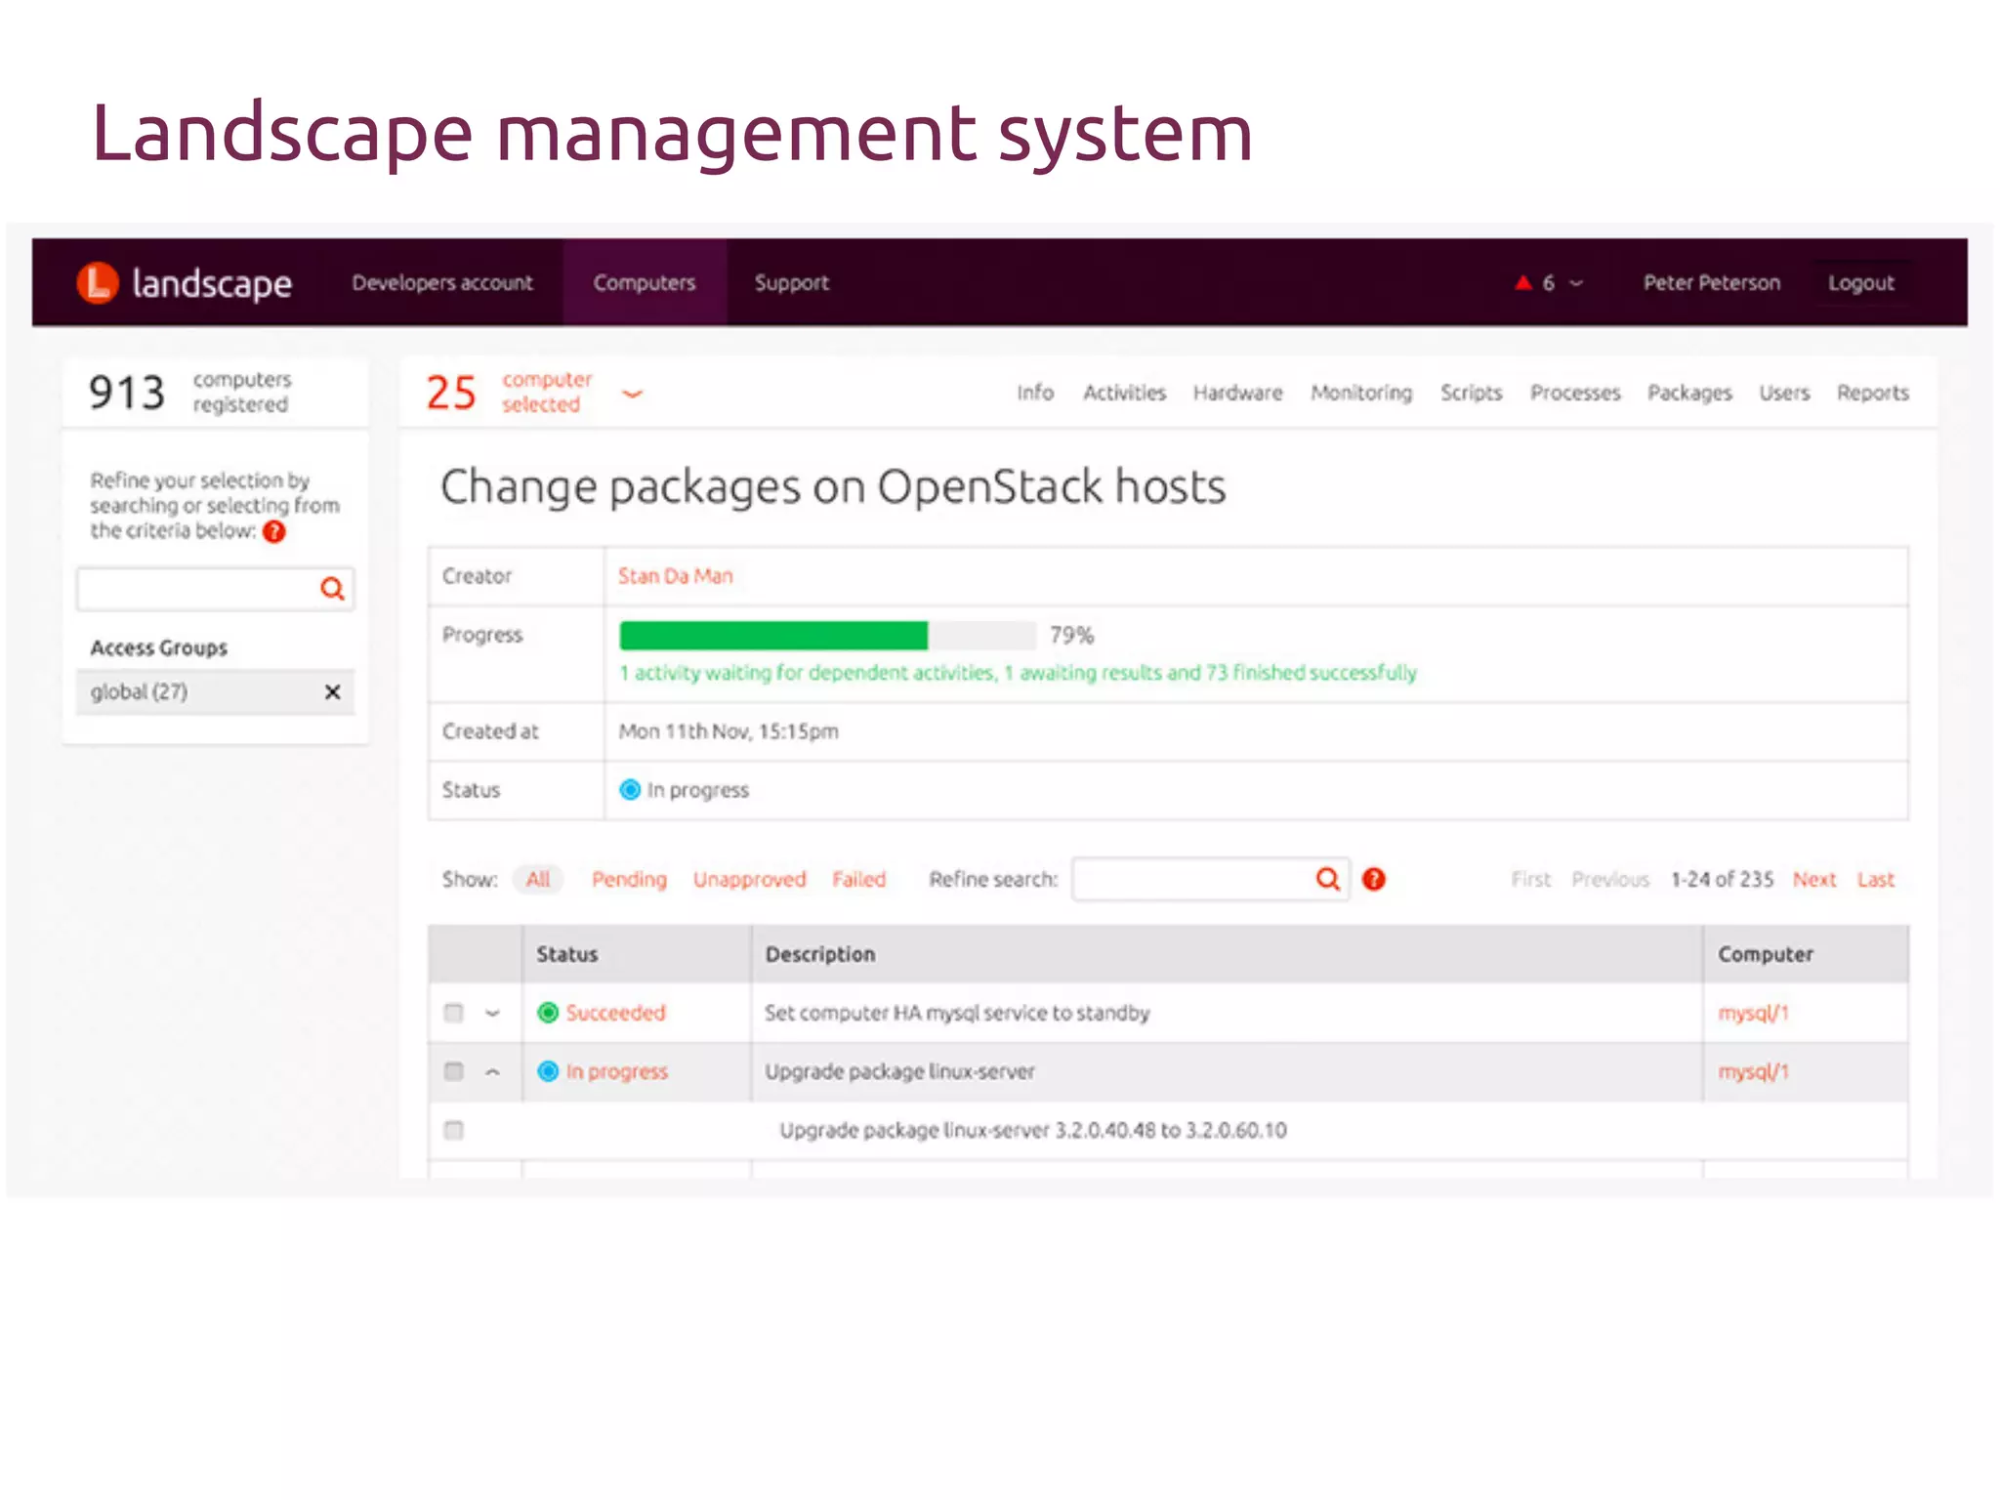This screenshot has width=2000, height=1500.
Task: Click the Succeeded status link
Action: [615, 1013]
